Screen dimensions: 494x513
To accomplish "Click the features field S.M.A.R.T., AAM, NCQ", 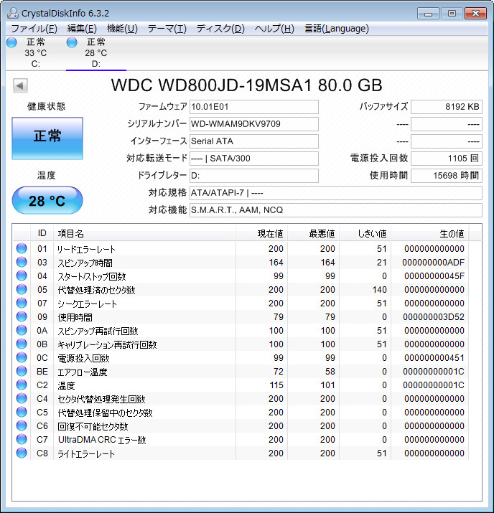I will pos(336,210).
